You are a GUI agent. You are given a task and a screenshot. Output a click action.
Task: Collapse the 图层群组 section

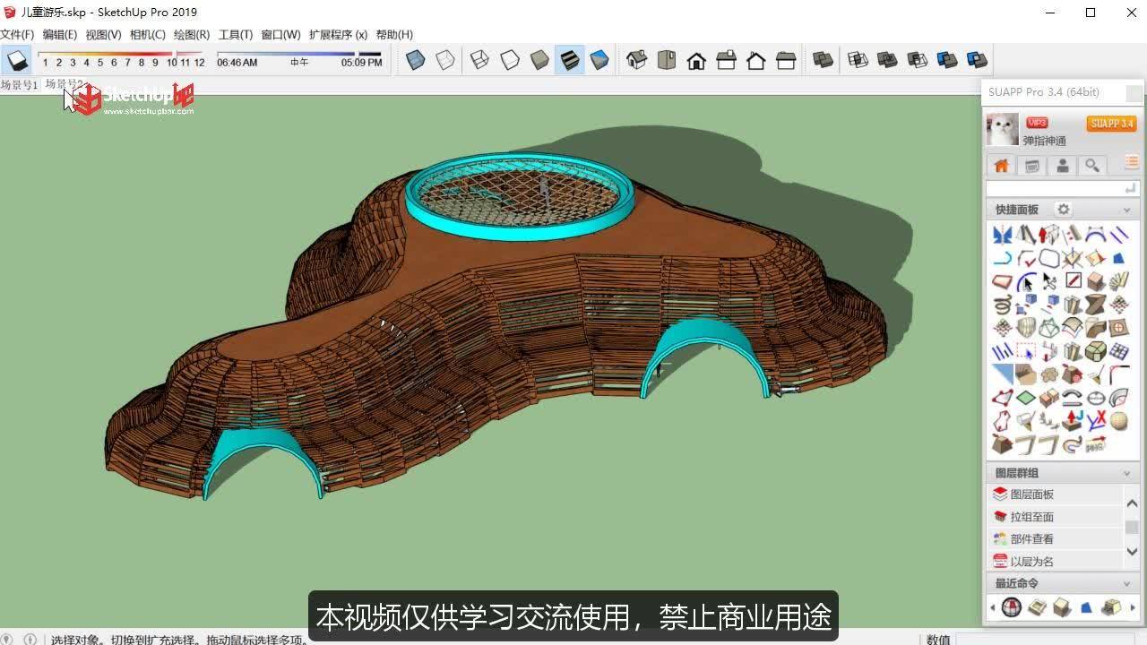coord(1126,472)
